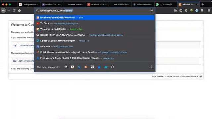Search open tabs with the tabs icon
Viewport: 212px width, 119px height.
pyautogui.click(x=106, y=67)
